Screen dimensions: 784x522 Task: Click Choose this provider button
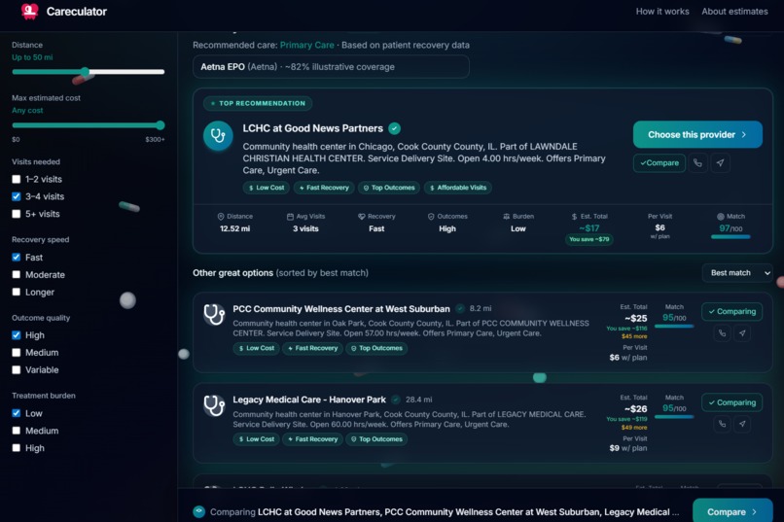pyautogui.click(x=697, y=134)
